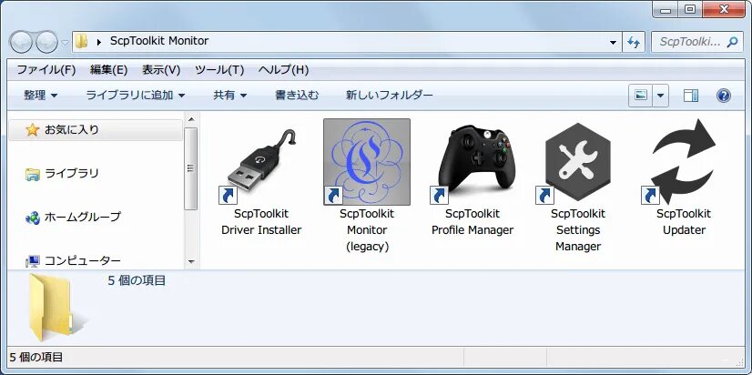Select お気に入り in the navigation pane

coord(96,130)
